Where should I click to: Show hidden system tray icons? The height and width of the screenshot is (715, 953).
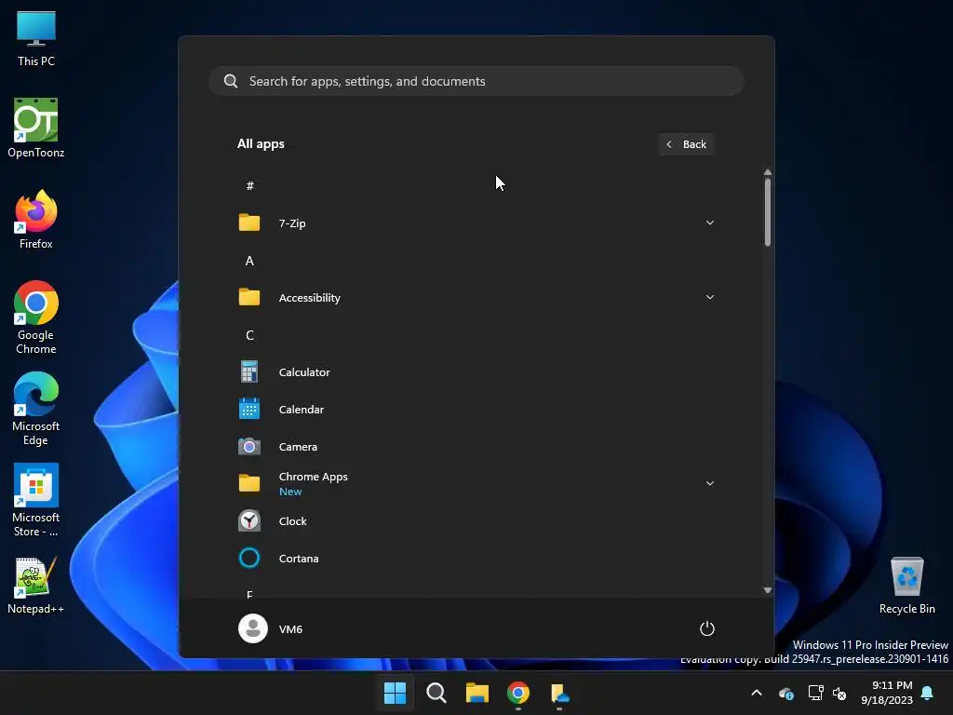click(757, 693)
